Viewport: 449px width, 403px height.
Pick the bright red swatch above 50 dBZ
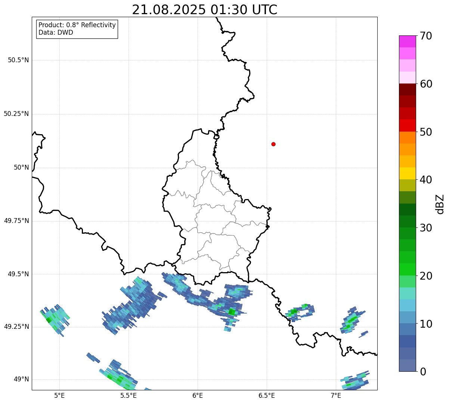(408, 126)
